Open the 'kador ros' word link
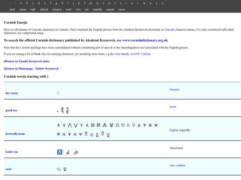Screen dimensions: 241x180 (12, 152)
